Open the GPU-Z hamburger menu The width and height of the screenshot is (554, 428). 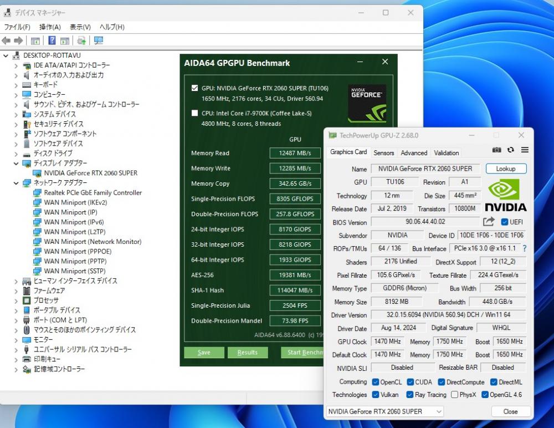525,150
